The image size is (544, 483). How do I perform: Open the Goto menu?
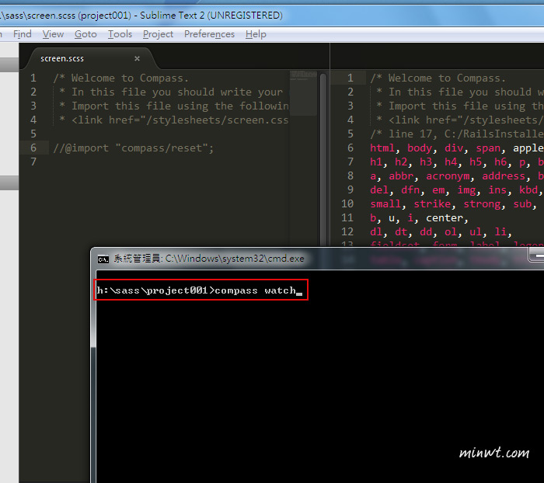85,34
